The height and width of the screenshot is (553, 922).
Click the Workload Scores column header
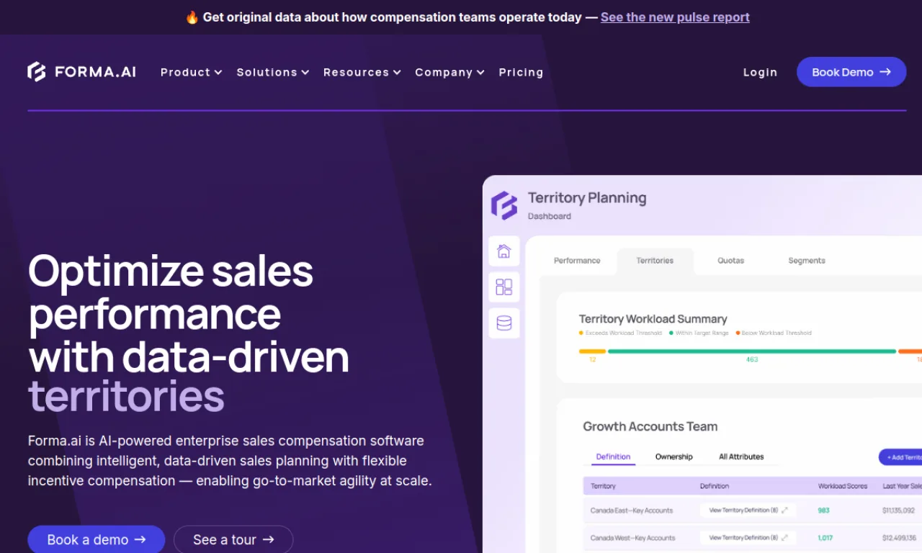[843, 486]
